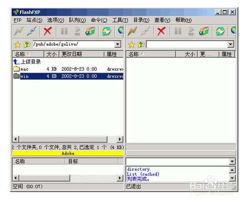Sort left pane by 更改日期 column
This screenshot has width=247, height=202.
[82, 54]
